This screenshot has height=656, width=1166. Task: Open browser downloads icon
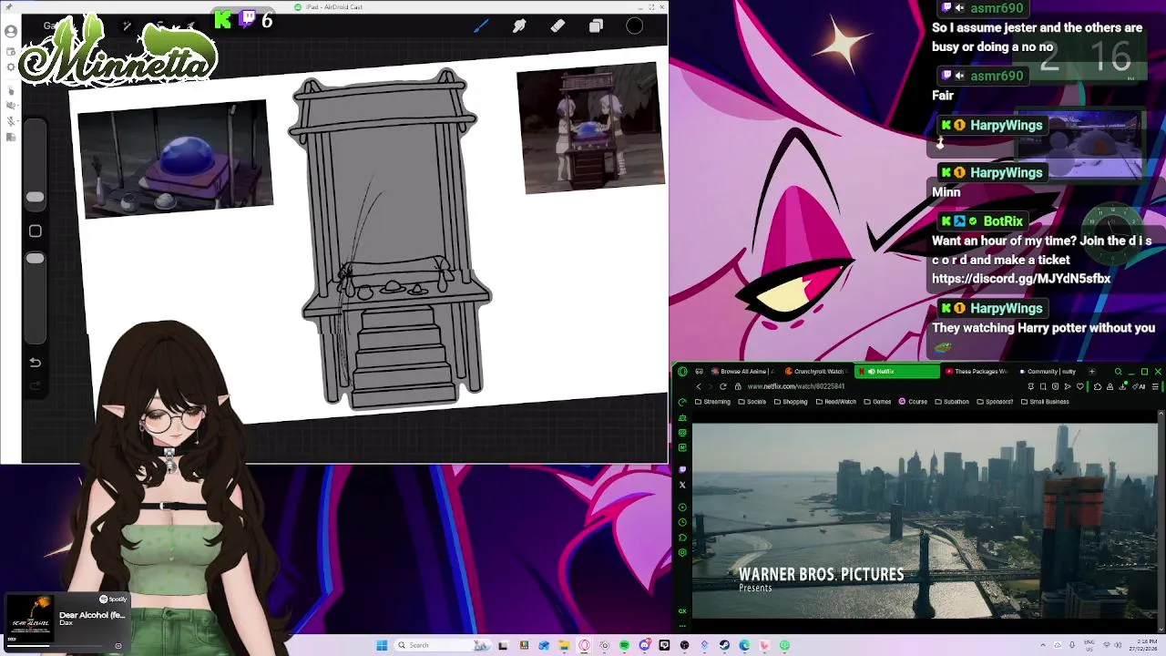[1122, 386]
